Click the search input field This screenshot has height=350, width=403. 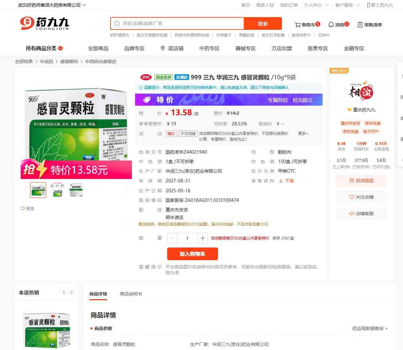(x=181, y=23)
